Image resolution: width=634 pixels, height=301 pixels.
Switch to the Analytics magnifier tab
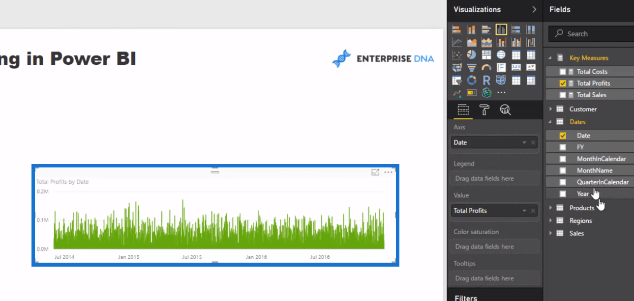coord(505,110)
